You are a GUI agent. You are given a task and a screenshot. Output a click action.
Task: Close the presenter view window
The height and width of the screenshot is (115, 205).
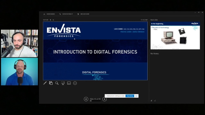tap(202, 12)
